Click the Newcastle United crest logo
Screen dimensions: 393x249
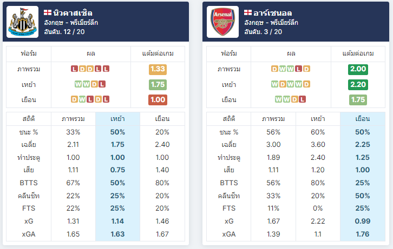tap(22, 22)
